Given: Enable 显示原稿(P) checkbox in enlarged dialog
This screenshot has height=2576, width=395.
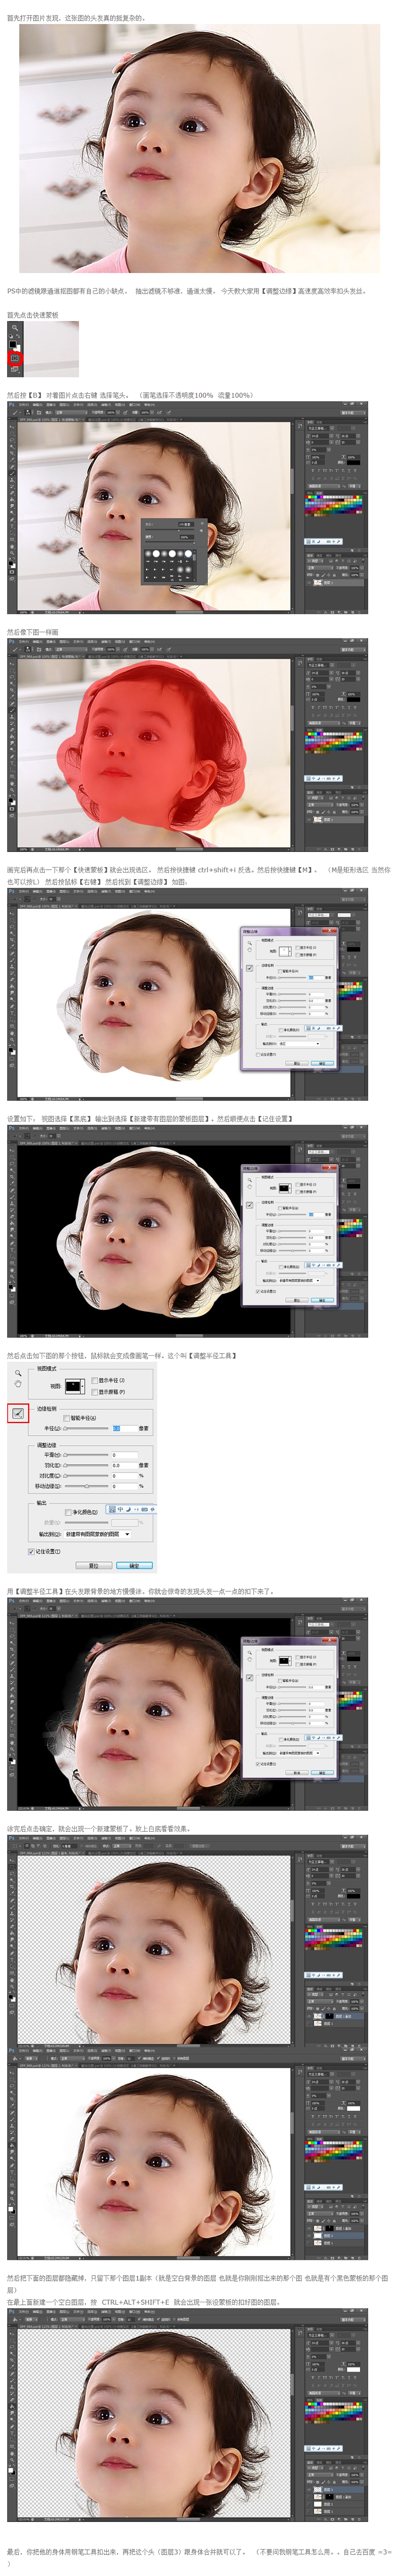Looking at the screenshot, I should pyautogui.click(x=94, y=1392).
